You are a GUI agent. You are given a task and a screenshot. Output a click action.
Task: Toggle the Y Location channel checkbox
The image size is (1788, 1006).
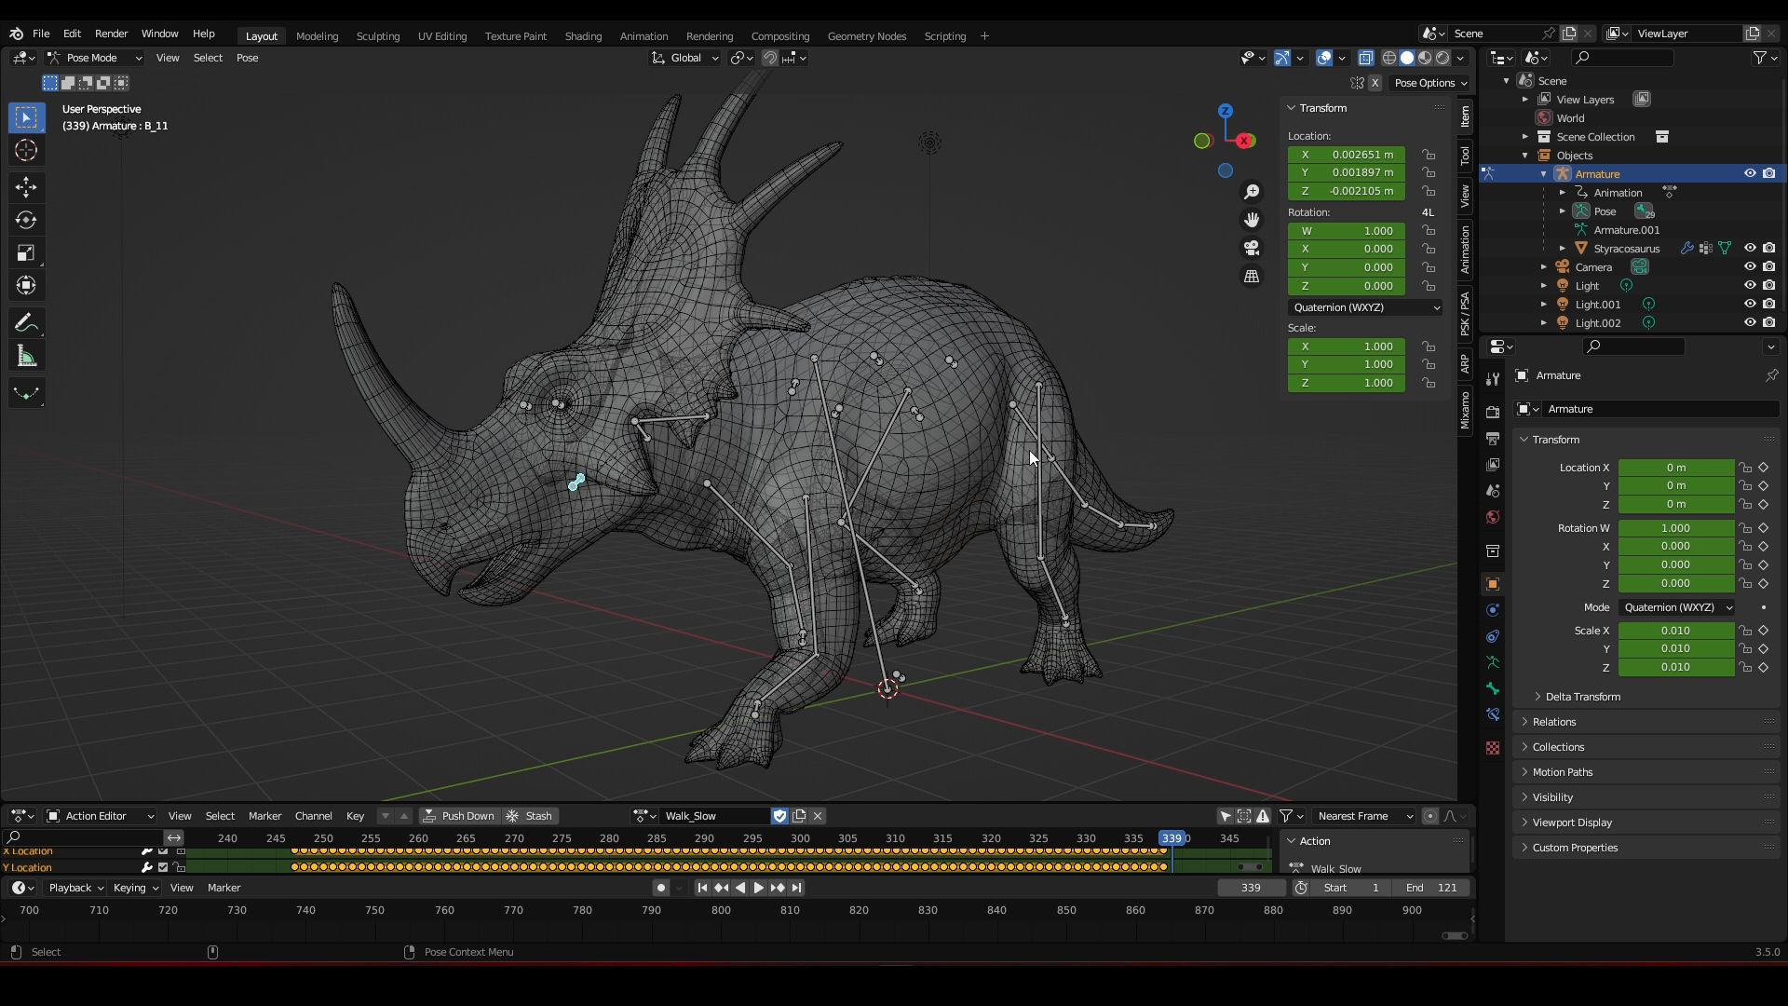[163, 867]
